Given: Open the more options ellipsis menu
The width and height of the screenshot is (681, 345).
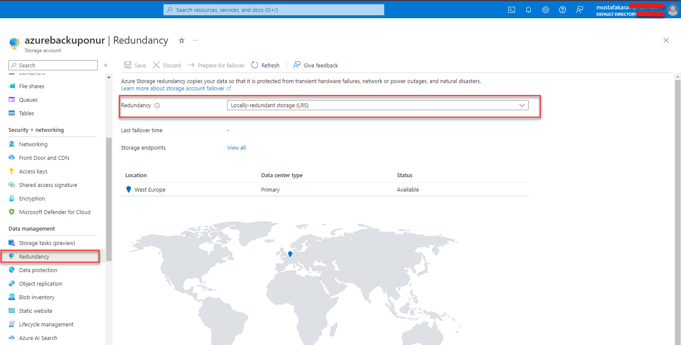Looking at the screenshot, I should [x=195, y=40].
